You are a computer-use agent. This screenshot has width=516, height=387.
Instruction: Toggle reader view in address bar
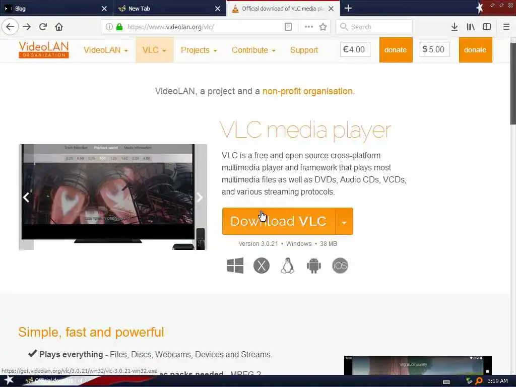click(x=288, y=27)
